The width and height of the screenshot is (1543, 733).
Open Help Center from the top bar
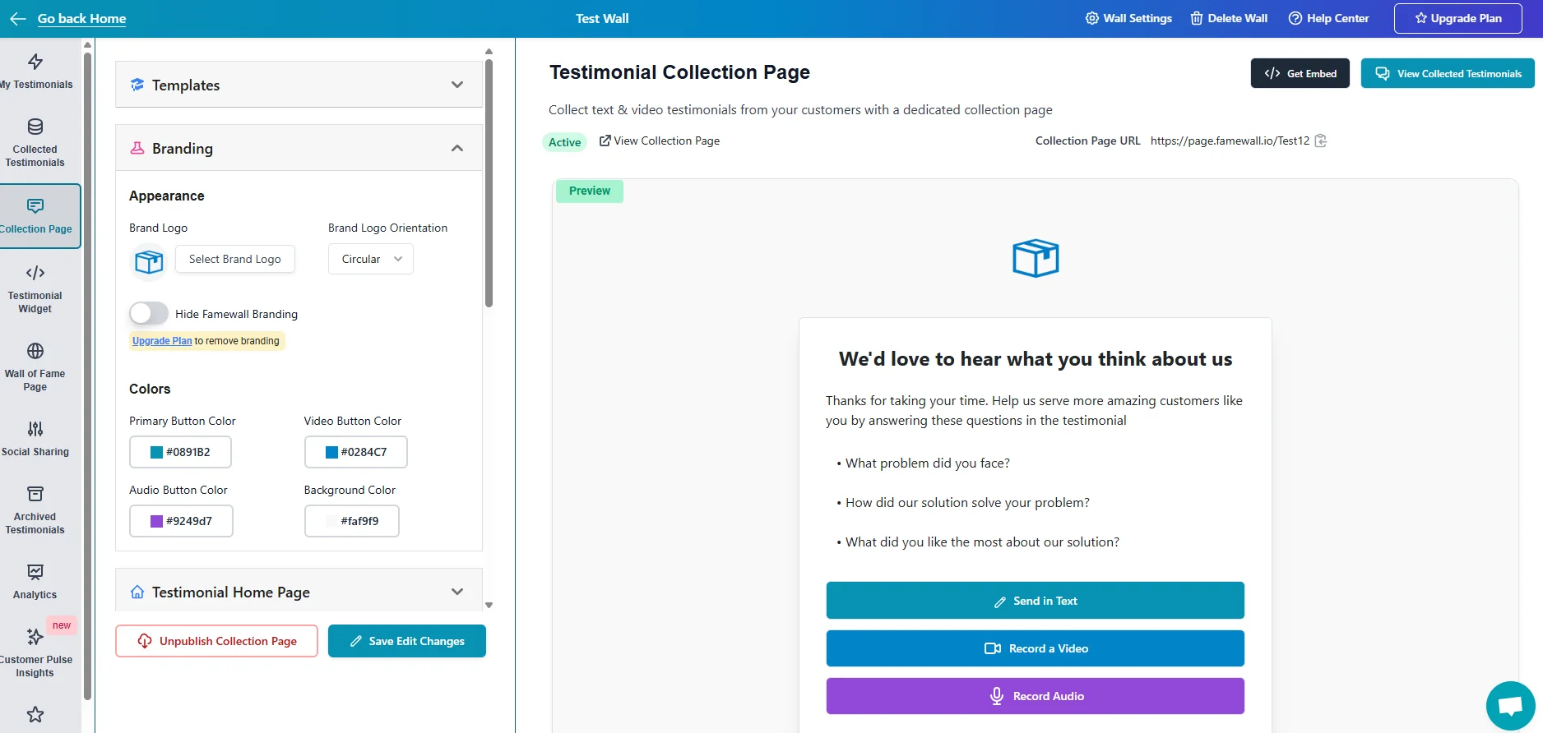coord(1328,18)
